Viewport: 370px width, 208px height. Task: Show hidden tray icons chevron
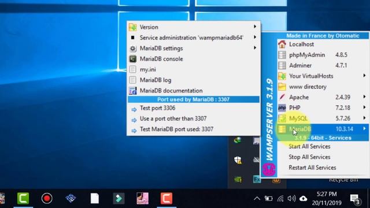pyautogui.click(x=257, y=199)
